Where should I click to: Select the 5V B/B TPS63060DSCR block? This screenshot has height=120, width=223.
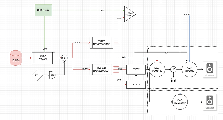coord(102,43)
